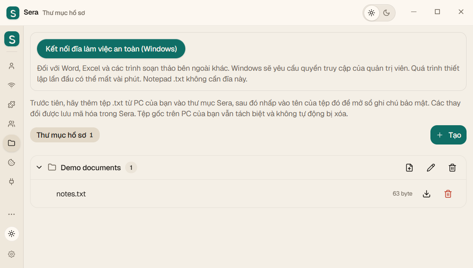
Task: Switch to dark mode with moon icon
Action: point(387,13)
